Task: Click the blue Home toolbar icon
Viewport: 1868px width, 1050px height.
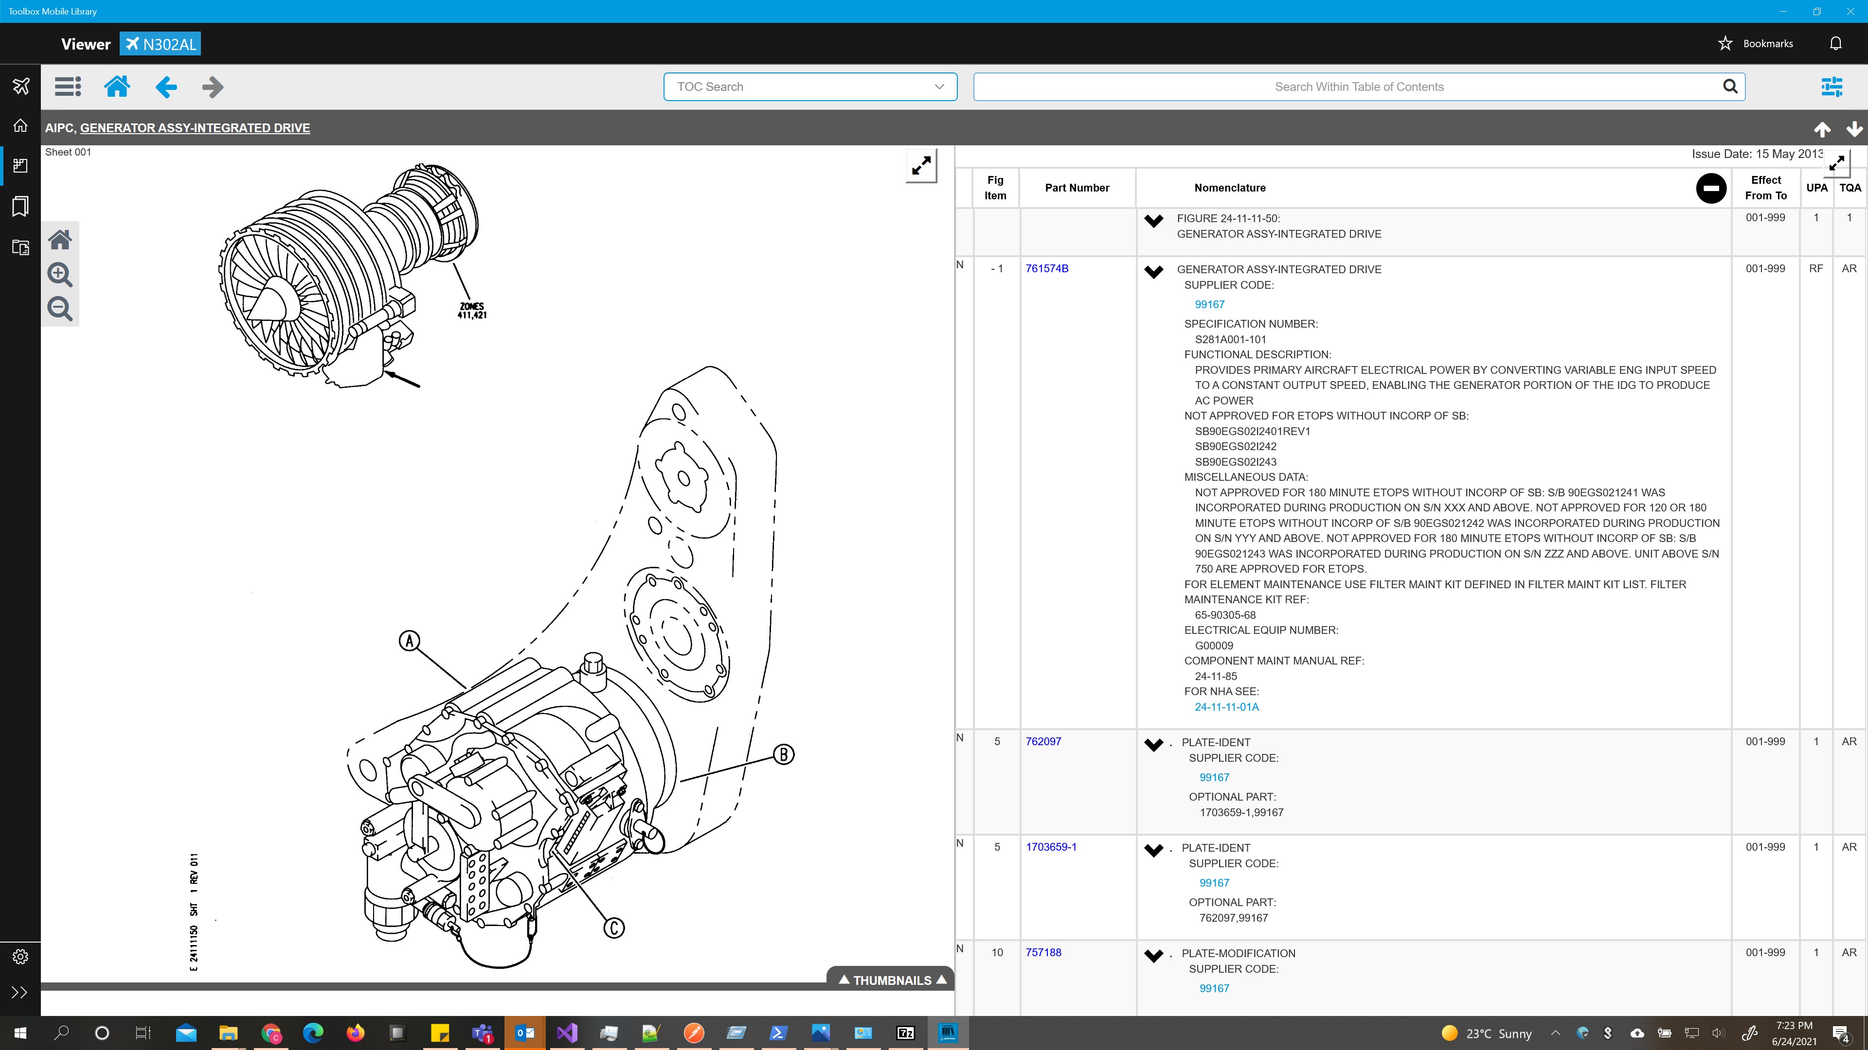Action: tap(117, 87)
